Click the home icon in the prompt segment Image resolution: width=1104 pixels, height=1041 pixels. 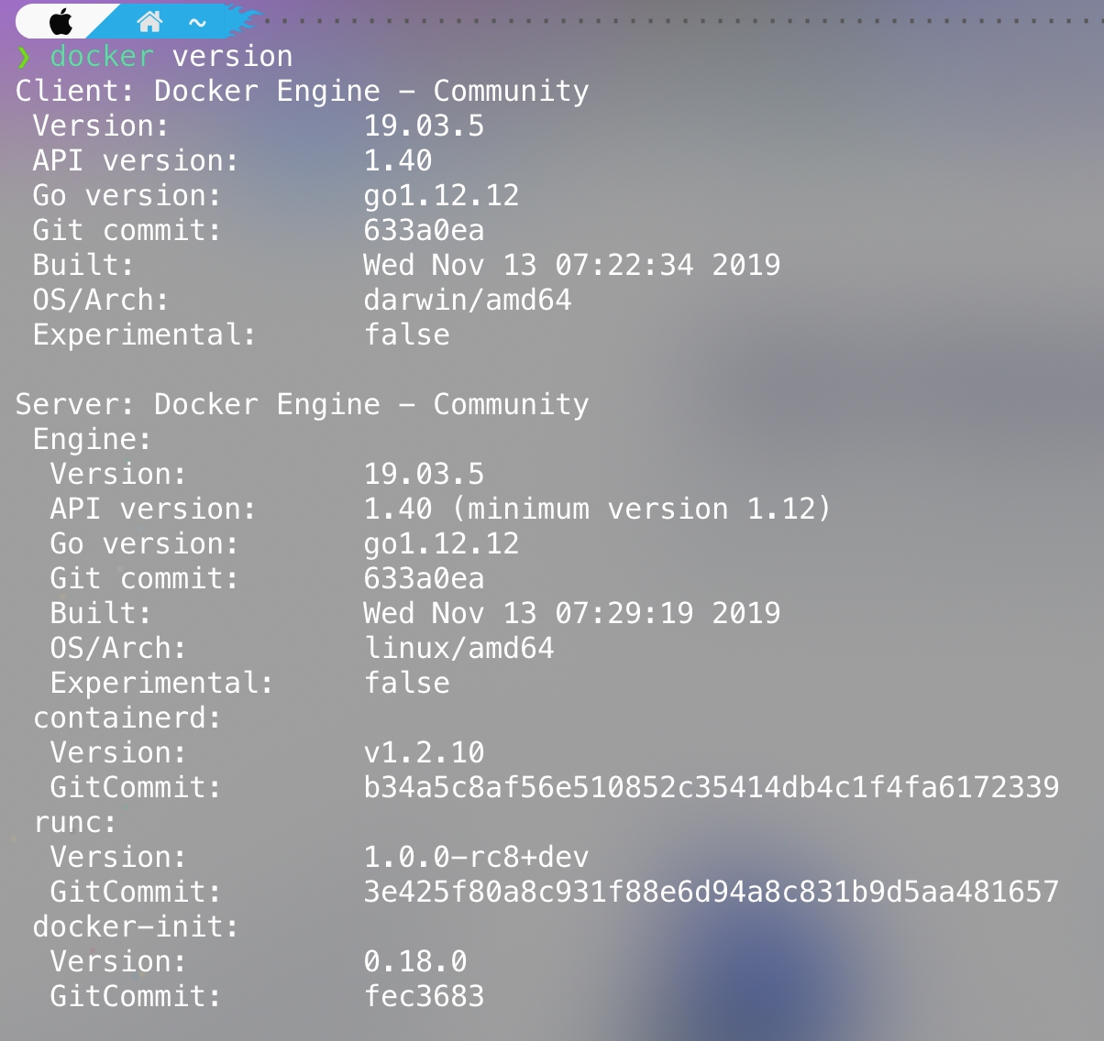click(x=149, y=20)
